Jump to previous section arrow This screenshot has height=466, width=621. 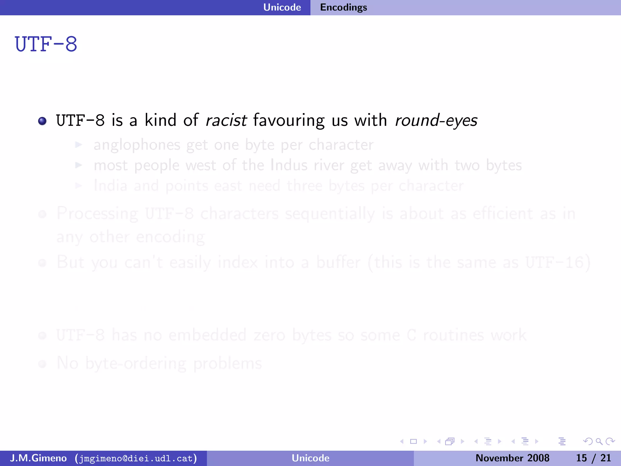click(x=513, y=441)
